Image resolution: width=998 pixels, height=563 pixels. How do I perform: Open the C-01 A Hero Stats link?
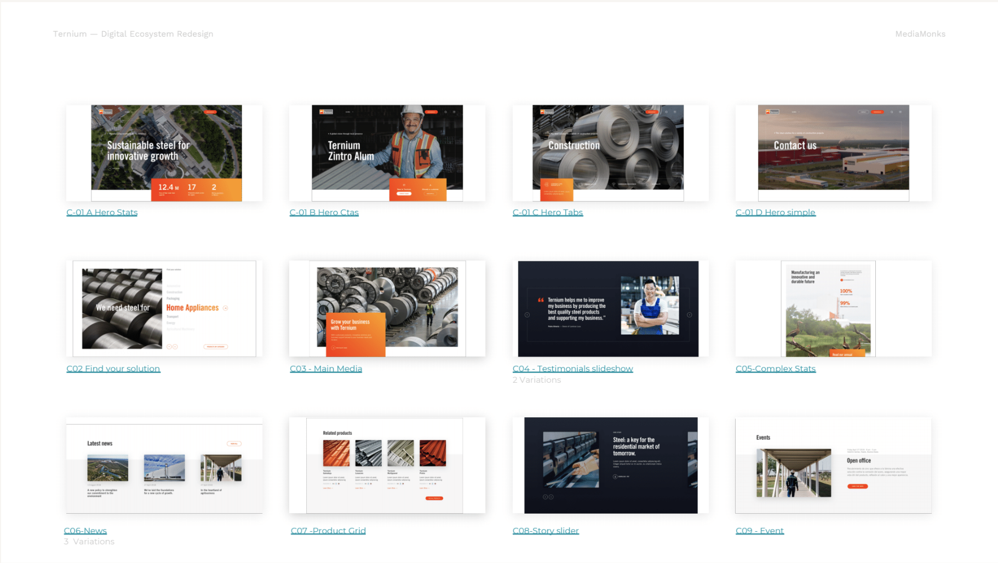[102, 212]
